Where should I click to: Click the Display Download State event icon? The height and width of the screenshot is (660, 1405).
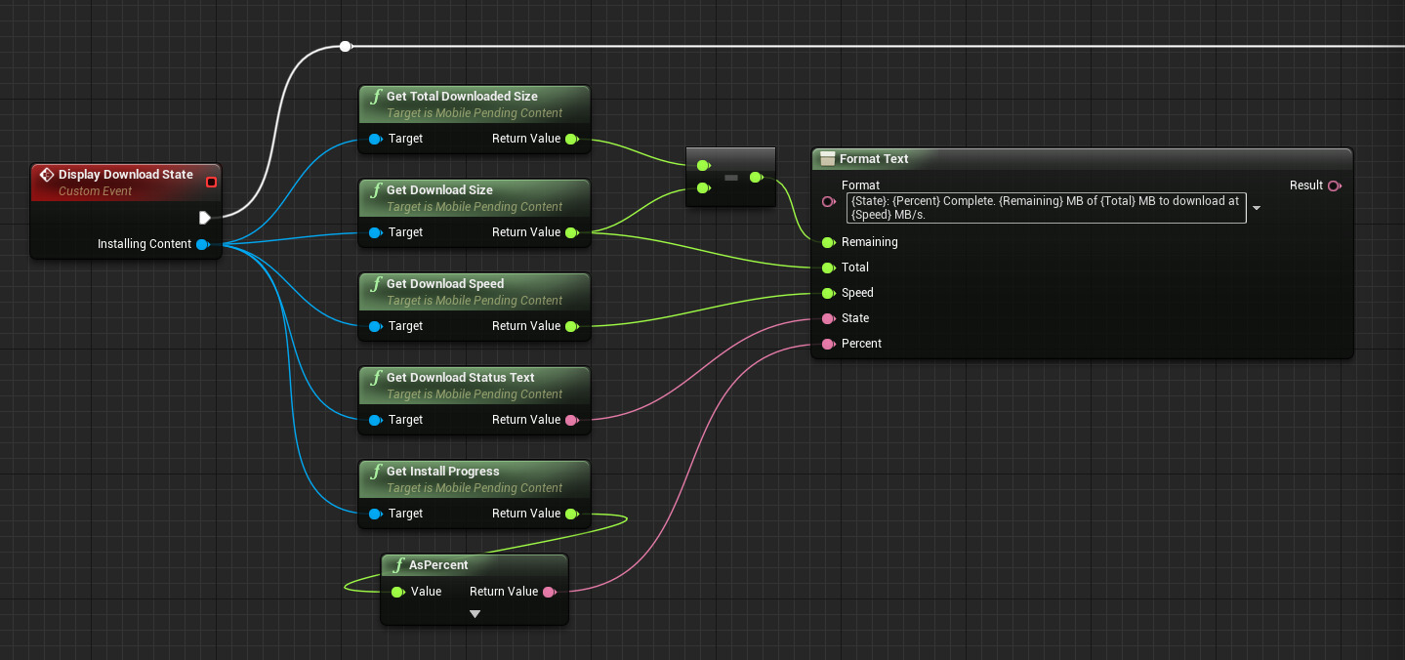coord(46,175)
